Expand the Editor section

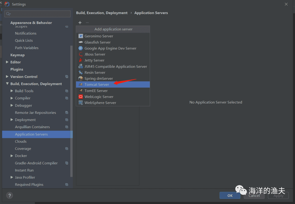click(x=7, y=62)
